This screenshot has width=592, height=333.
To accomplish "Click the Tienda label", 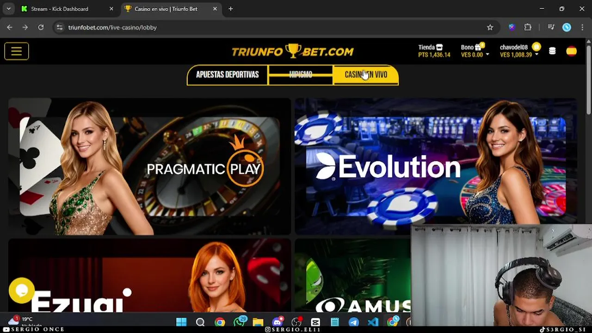I will 426,47.
